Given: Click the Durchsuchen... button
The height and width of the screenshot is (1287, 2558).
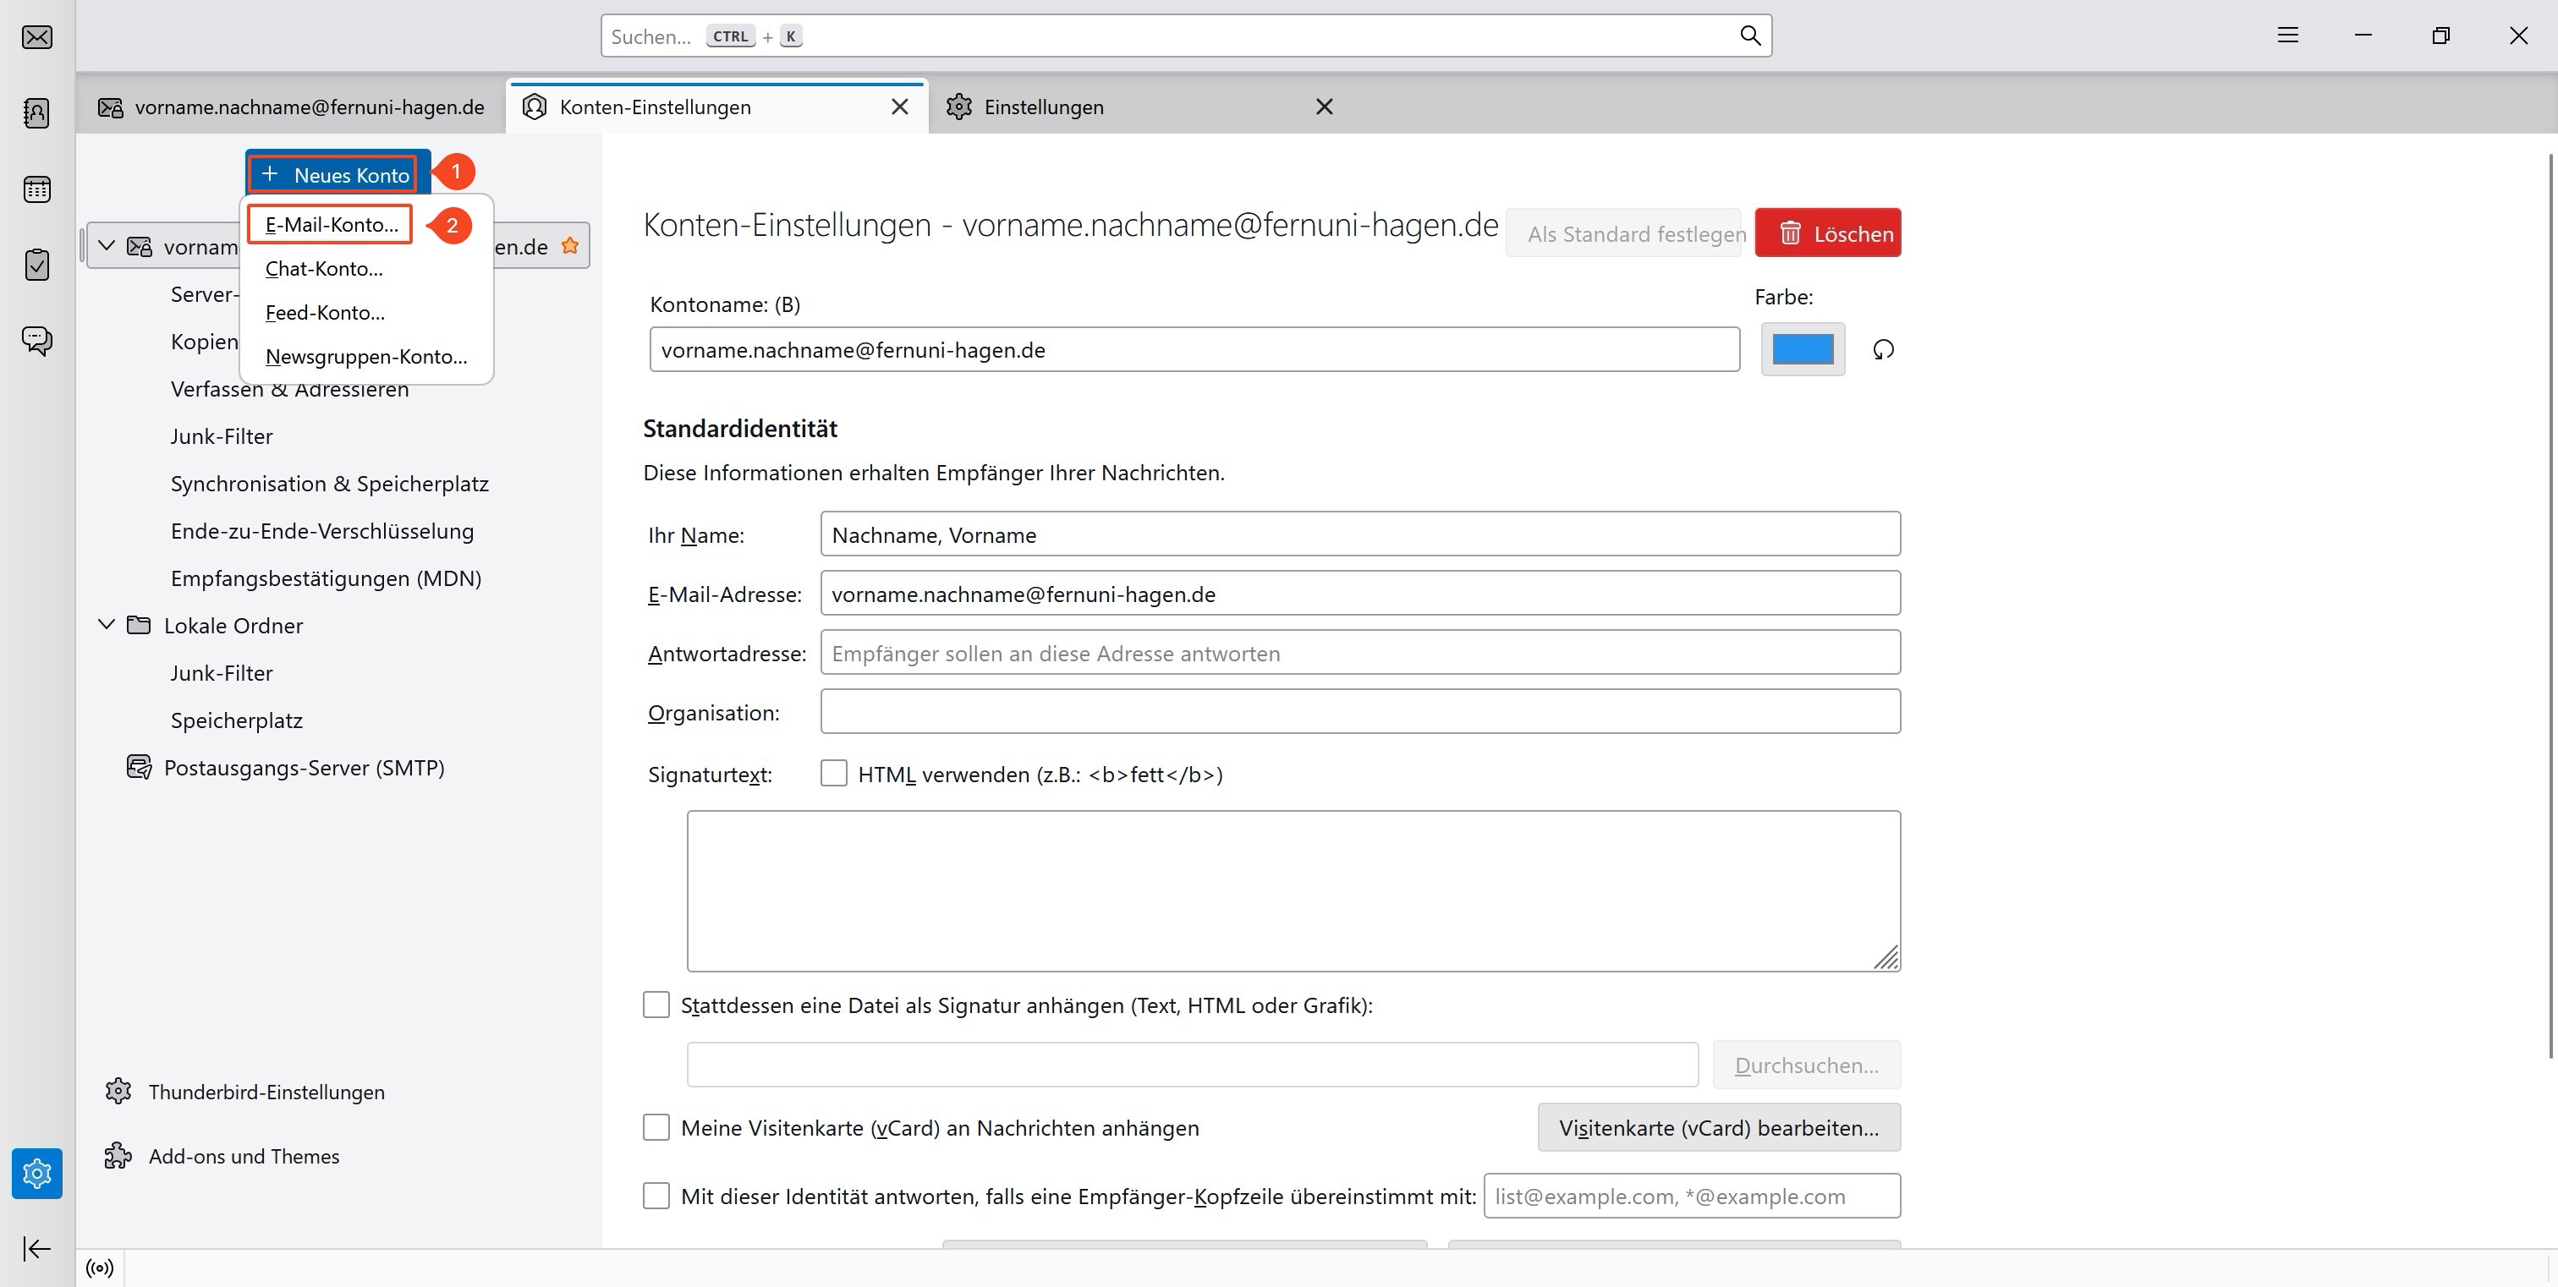Looking at the screenshot, I should [x=1806, y=1065].
